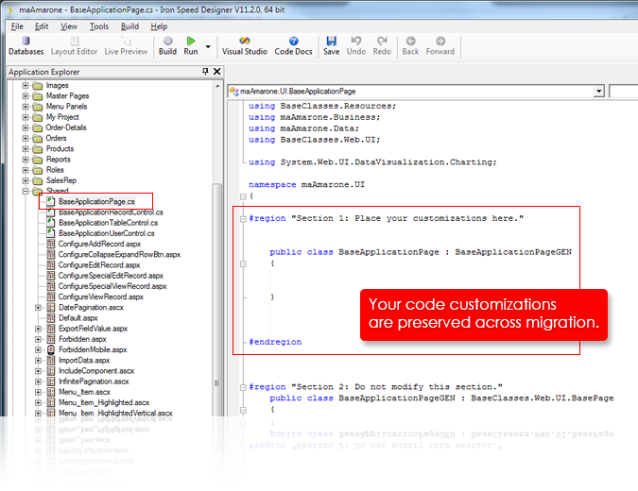Expand the Orders folder
Screen dimensions: 638x491
[x=26, y=138]
